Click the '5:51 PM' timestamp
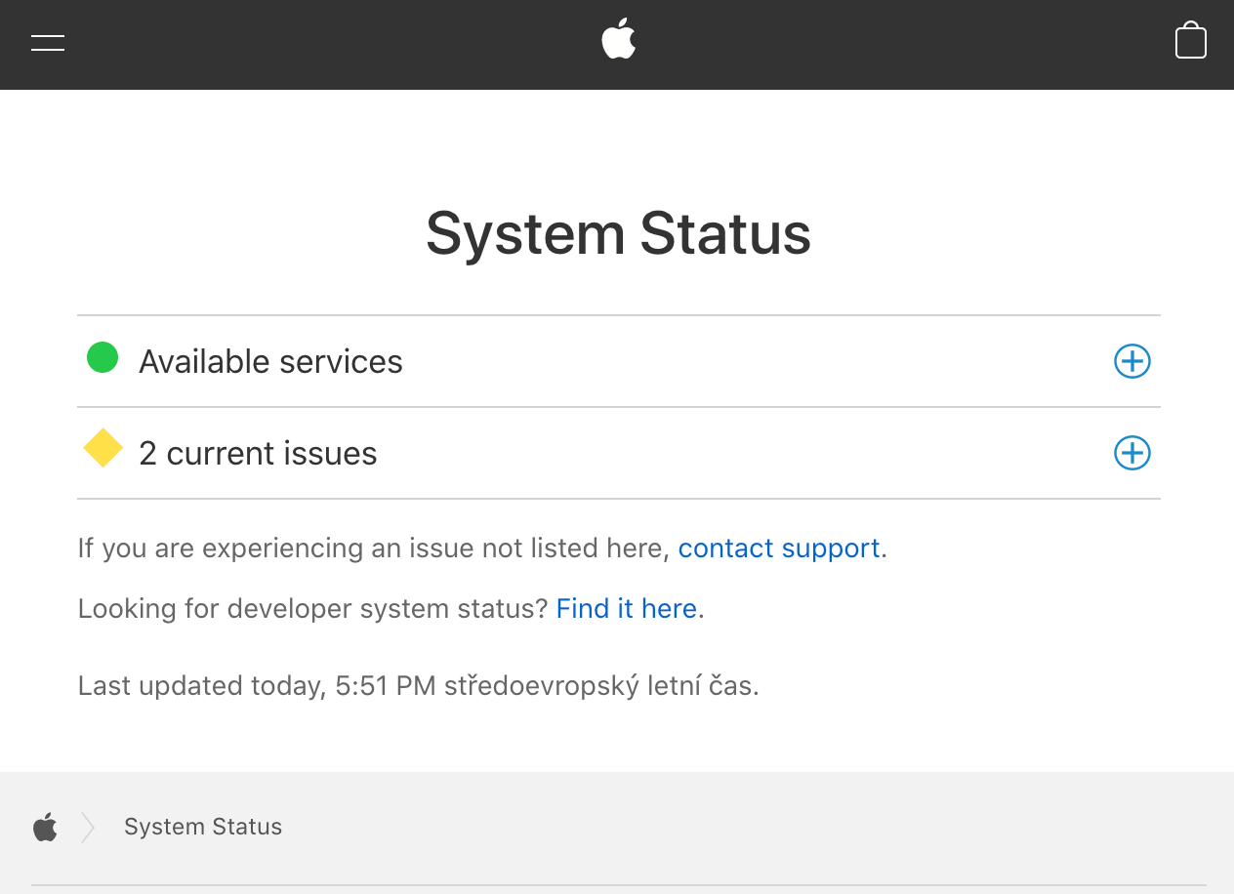 point(385,686)
